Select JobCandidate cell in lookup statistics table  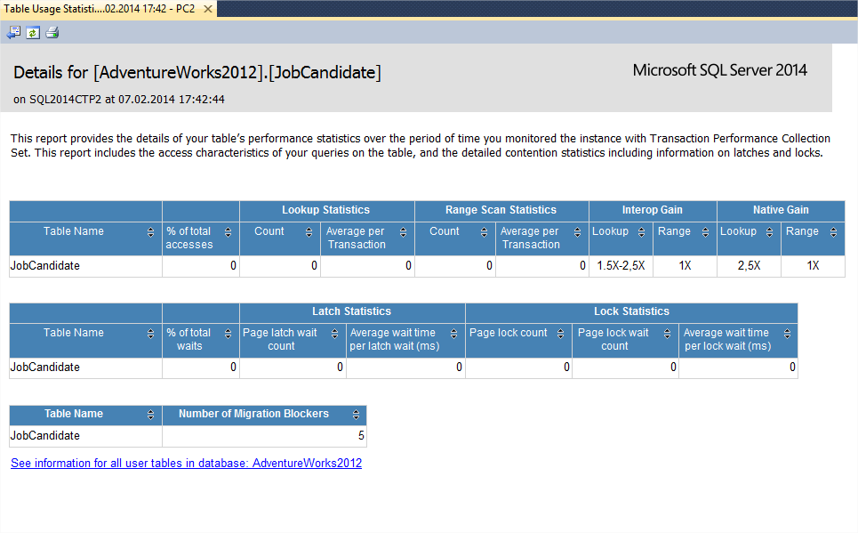[85, 266]
